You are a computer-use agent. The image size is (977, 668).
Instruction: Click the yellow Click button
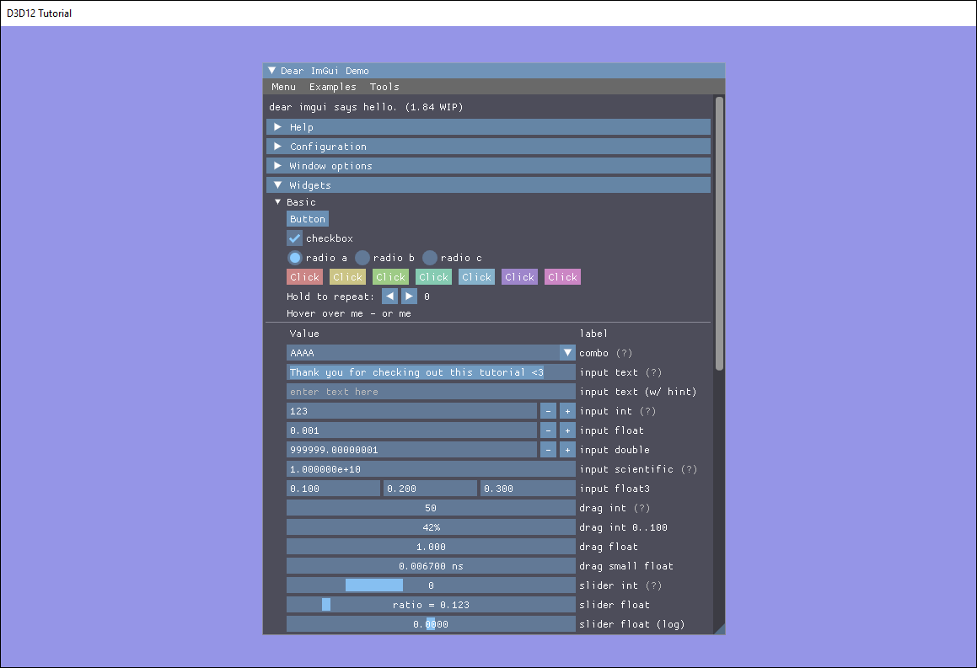tap(347, 277)
